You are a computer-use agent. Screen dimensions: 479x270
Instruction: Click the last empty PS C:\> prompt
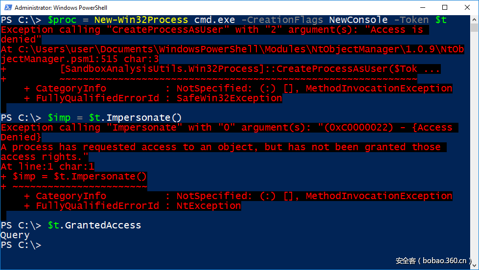21,245
